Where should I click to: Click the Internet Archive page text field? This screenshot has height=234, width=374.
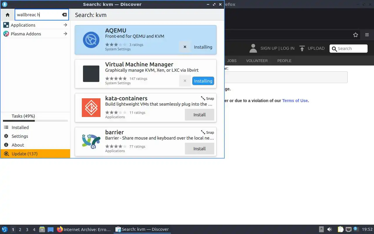click(286, 77)
